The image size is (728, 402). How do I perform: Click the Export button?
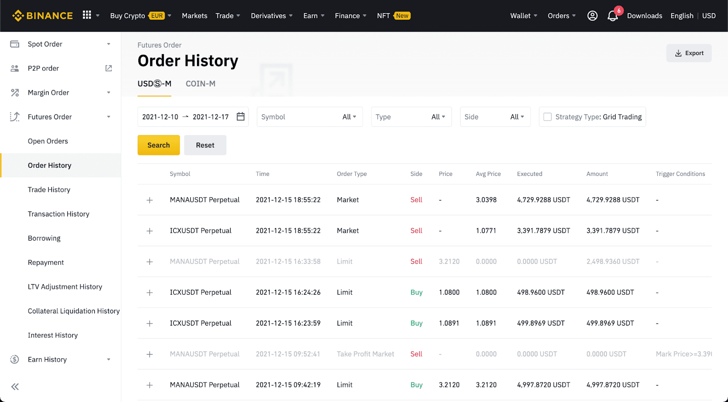click(x=688, y=53)
